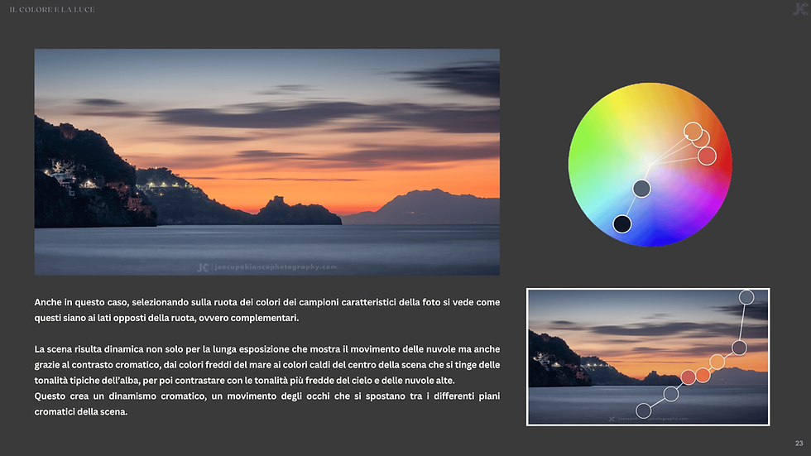Click the JC logo in the top-right corner

coord(800,9)
